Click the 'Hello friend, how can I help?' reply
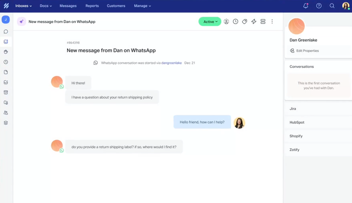The height and width of the screenshot is (203, 352). click(x=202, y=122)
